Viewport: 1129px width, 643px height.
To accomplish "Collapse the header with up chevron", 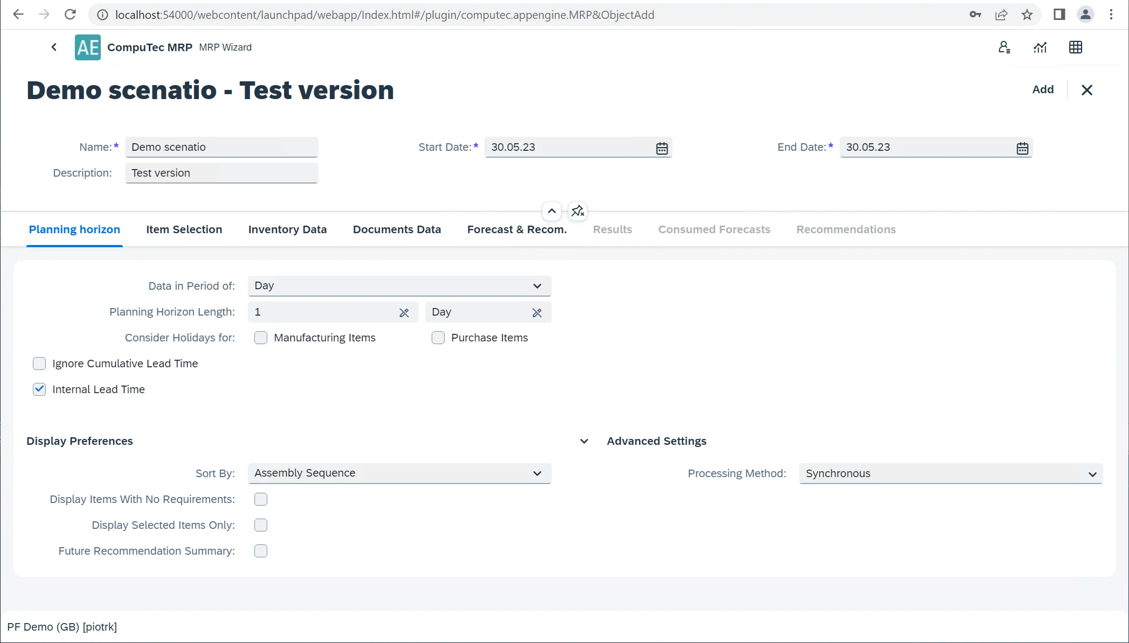I will [552, 211].
